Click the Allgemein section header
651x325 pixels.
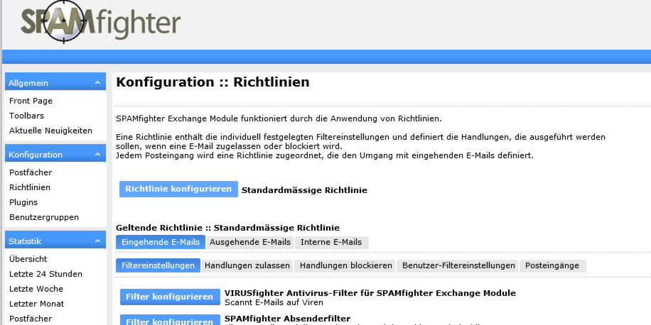[55, 83]
